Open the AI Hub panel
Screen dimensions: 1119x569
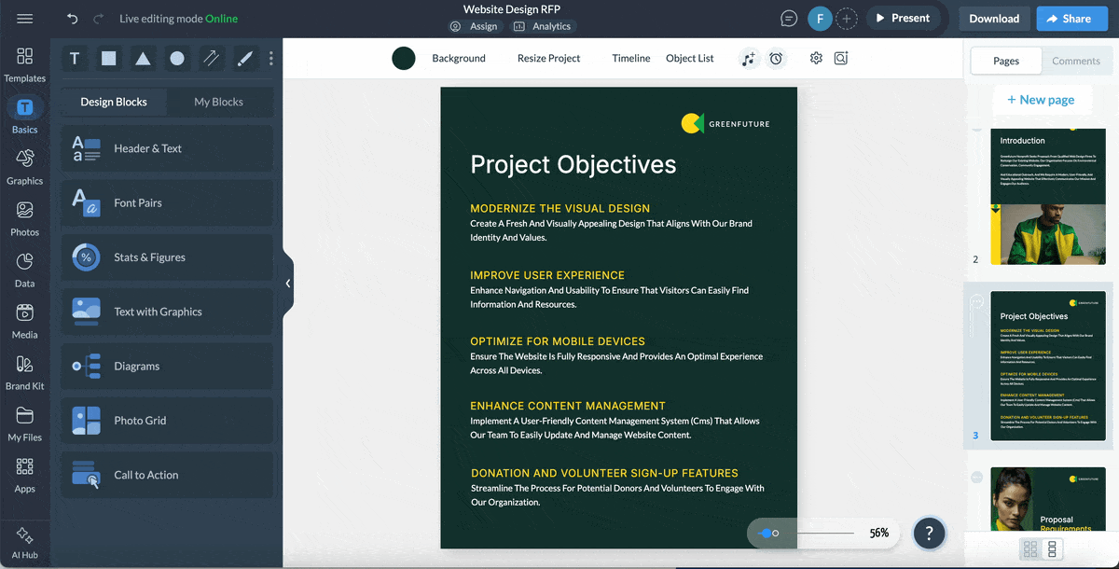click(25, 539)
